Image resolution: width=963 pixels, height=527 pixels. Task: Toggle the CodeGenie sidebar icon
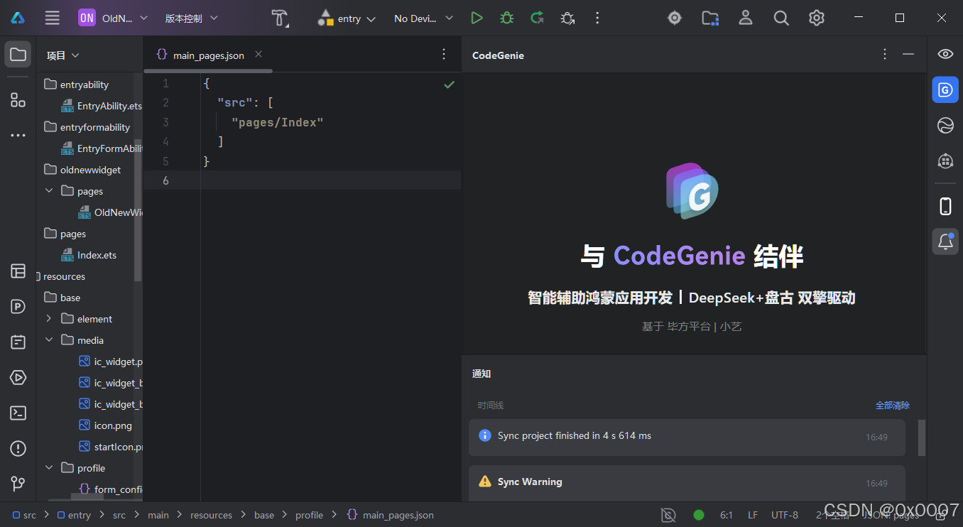pyautogui.click(x=945, y=89)
